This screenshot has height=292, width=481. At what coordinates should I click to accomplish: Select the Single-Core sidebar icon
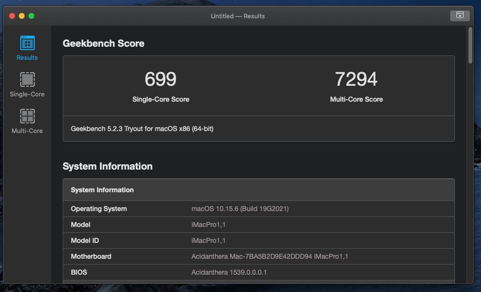[x=27, y=80]
